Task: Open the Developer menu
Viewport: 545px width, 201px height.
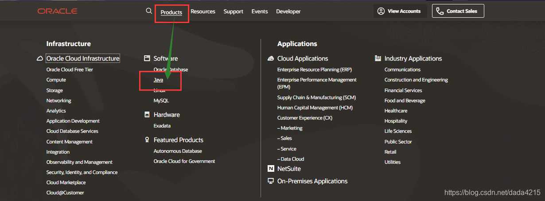Action: [288, 12]
